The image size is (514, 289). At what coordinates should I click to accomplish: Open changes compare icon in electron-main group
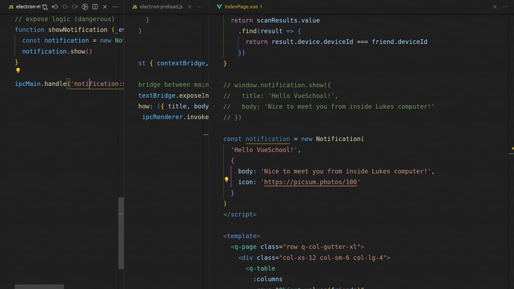pyautogui.click(x=45, y=7)
